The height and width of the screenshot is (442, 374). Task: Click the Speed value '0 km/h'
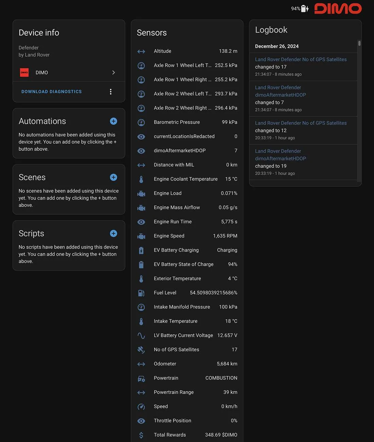coord(229,407)
